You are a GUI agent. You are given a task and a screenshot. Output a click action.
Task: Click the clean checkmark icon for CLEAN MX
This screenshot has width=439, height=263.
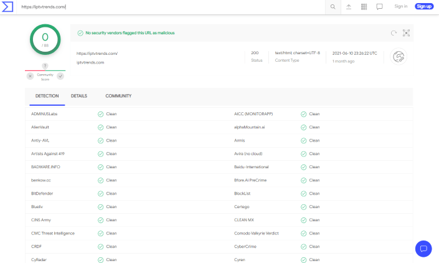tap(303, 220)
